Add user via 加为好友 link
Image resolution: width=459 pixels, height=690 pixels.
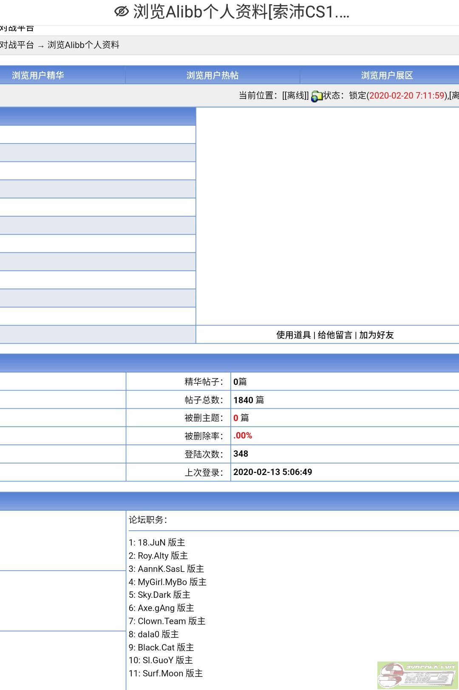point(377,335)
